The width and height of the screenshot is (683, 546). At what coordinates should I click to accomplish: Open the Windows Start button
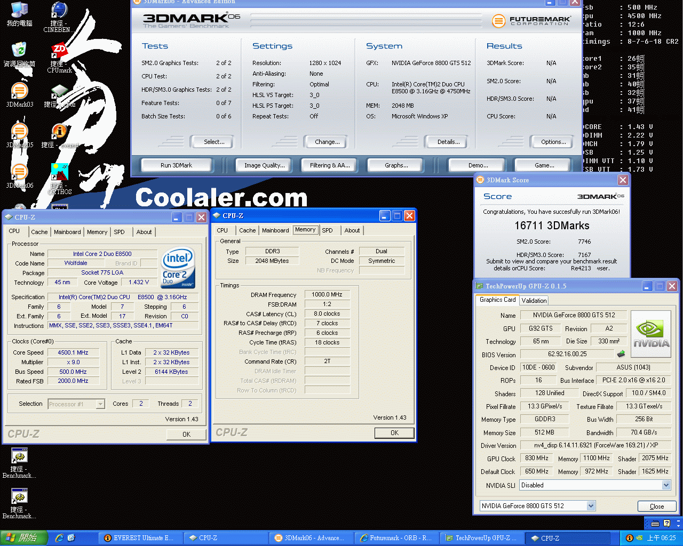coord(24,538)
